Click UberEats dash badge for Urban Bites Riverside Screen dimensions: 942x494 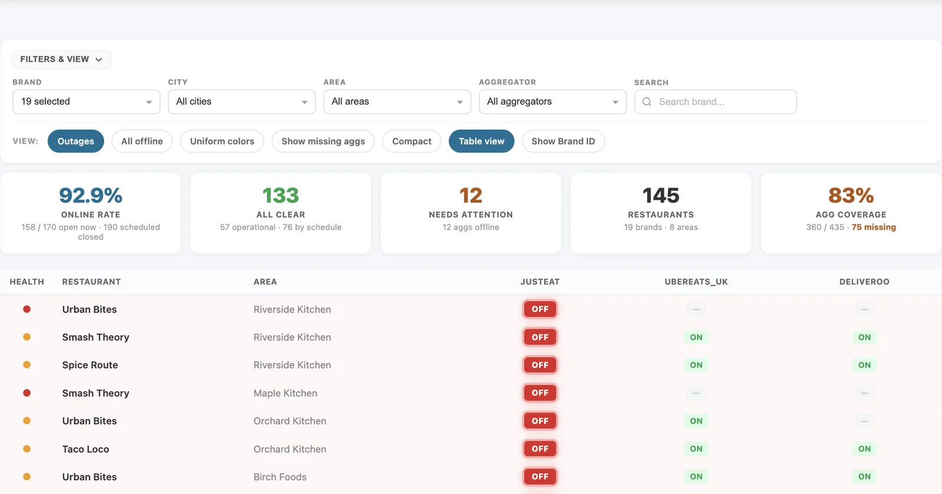pos(696,309)
